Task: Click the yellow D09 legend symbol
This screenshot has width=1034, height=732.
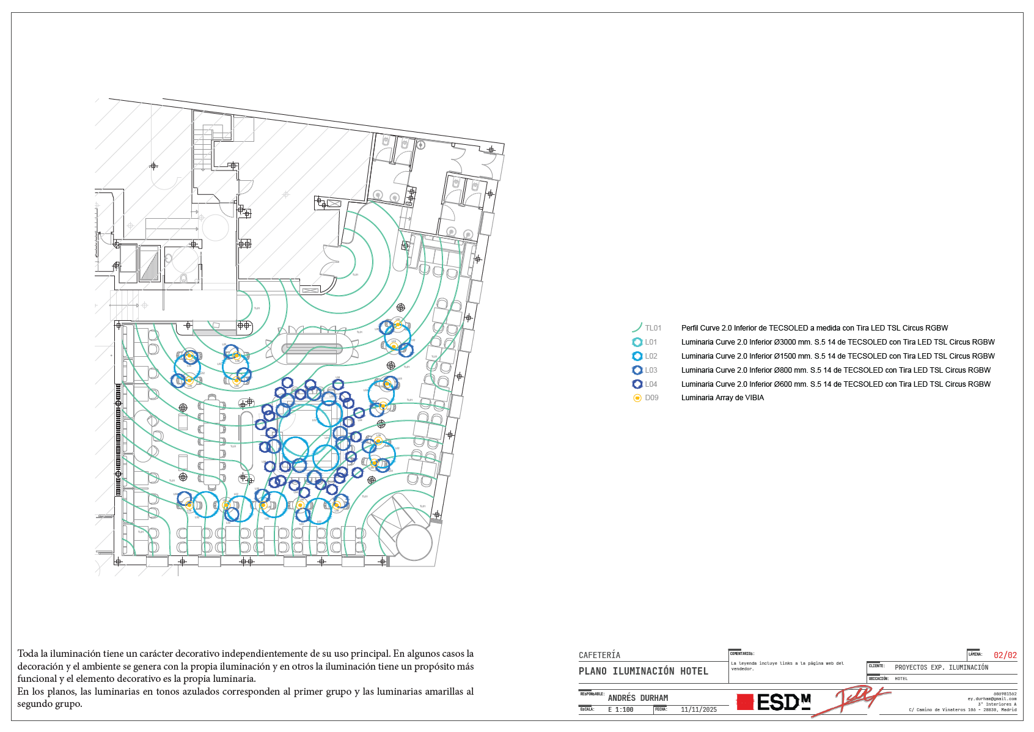Action: (637, 398)
